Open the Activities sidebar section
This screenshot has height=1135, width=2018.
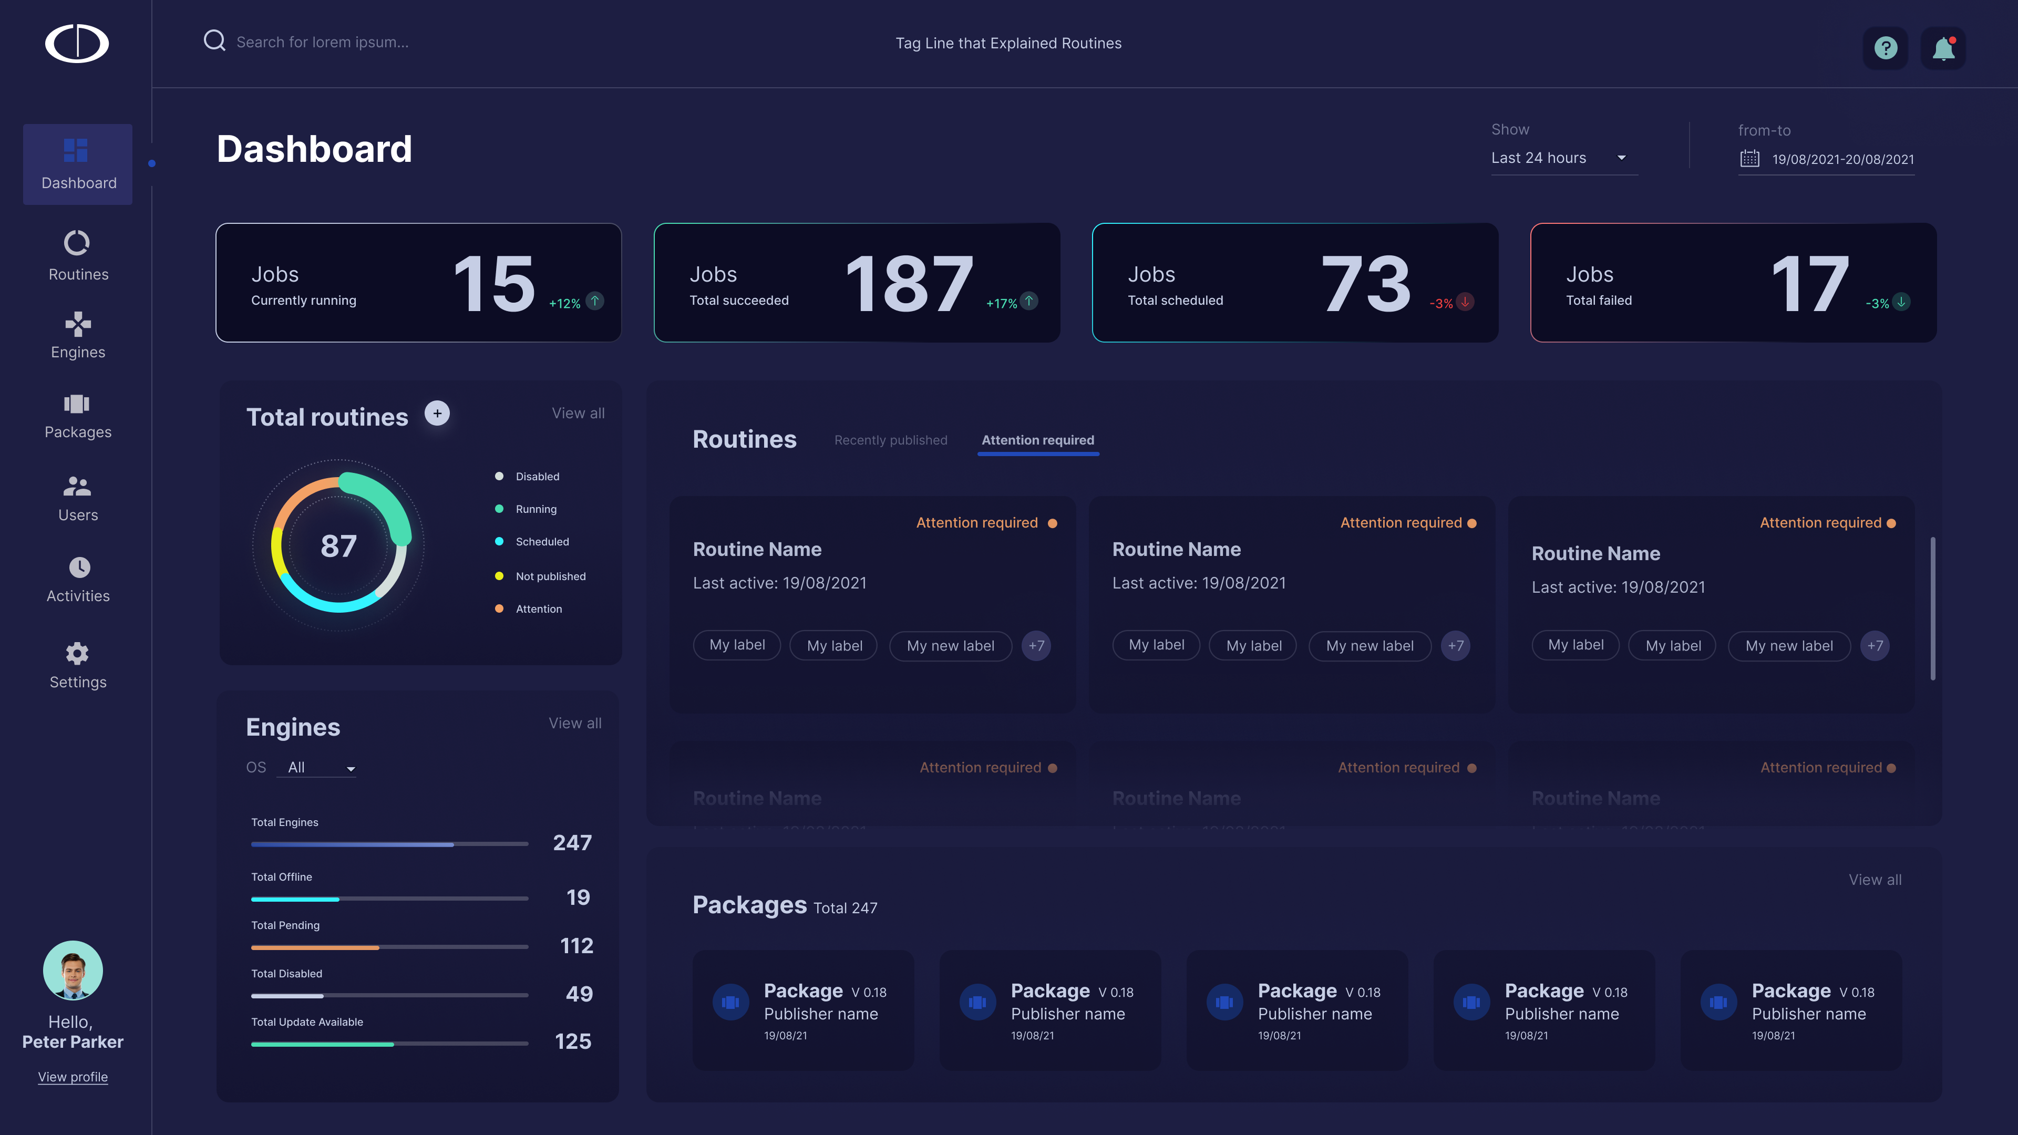(x=78, y=580)
